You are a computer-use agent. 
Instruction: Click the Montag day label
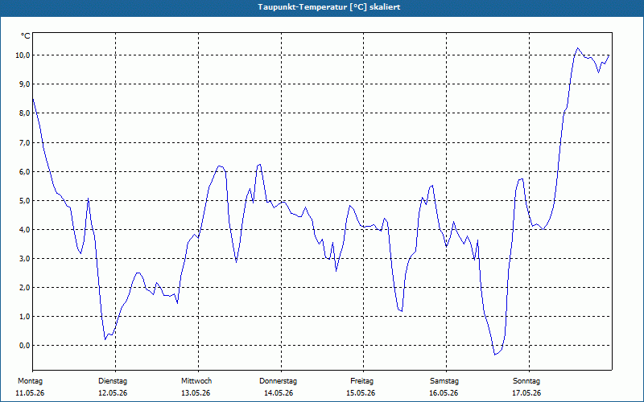30,381
